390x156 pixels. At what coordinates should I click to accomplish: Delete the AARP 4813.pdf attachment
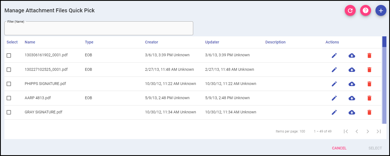pyautogui.click(x=369, y=98)
